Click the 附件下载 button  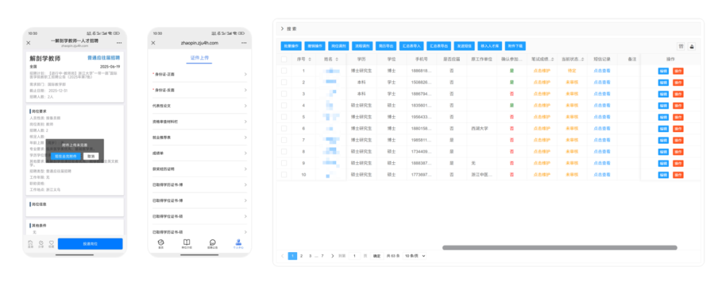click(516, 46)
